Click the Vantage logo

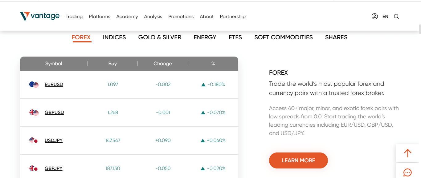[x=40, y=16]
